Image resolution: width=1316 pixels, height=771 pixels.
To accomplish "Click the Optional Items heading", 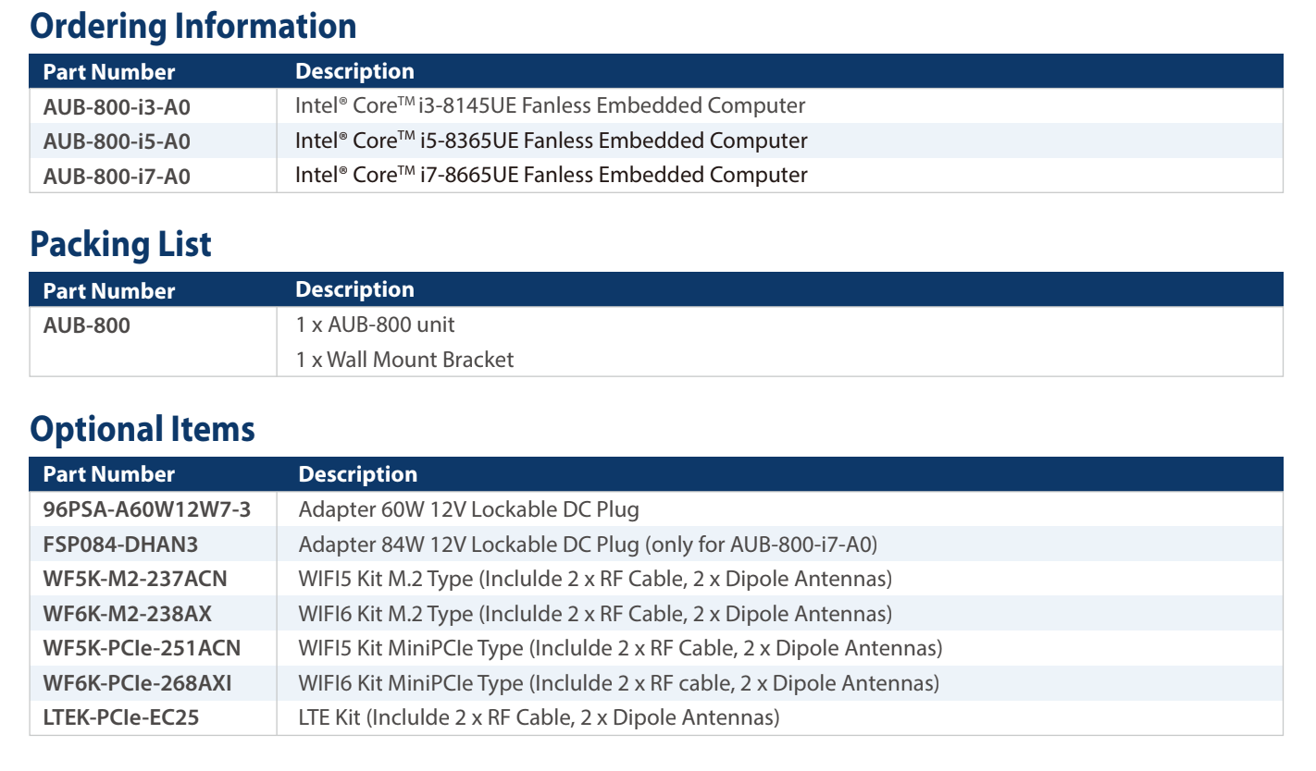I will pyautogui.click(x=142, y=429).
